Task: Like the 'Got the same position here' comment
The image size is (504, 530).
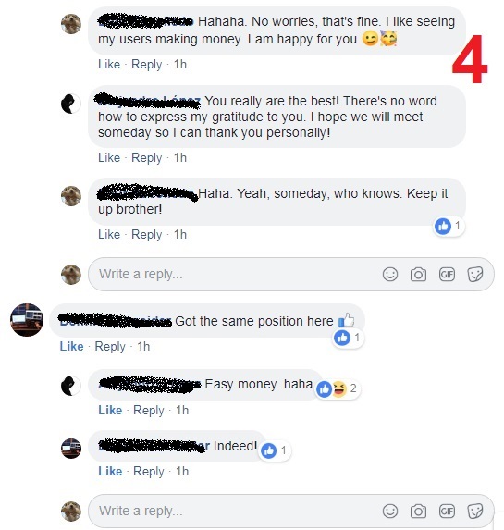Action: [71, 346]
